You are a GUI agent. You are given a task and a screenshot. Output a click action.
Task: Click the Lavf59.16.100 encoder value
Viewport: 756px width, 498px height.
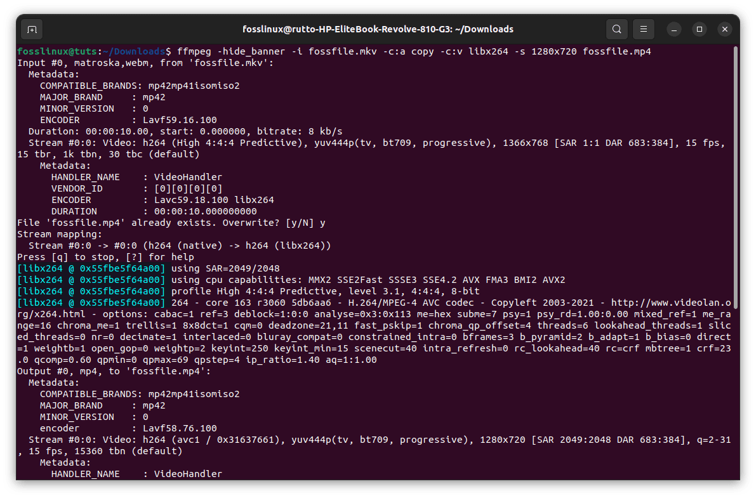pyautogui.click(x=180, y=120)
